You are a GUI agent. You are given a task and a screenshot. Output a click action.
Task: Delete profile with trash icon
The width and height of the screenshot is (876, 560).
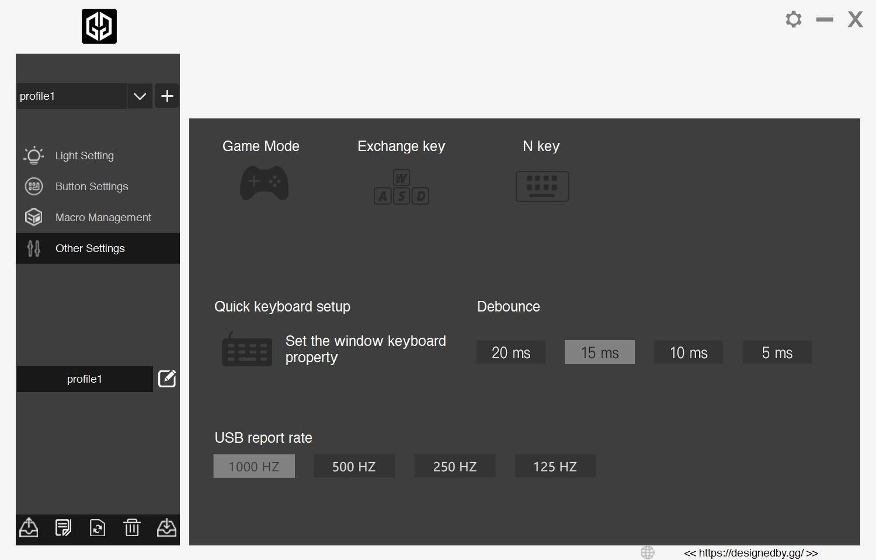click(x=132, y=527)
